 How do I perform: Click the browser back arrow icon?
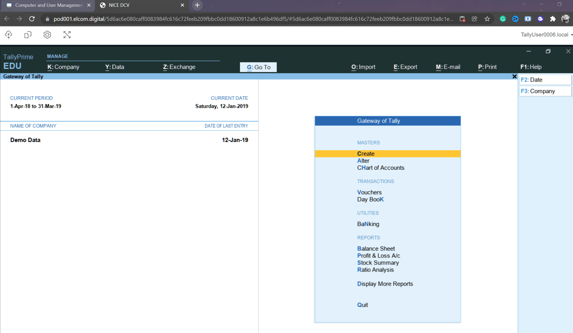pos(7,19)
